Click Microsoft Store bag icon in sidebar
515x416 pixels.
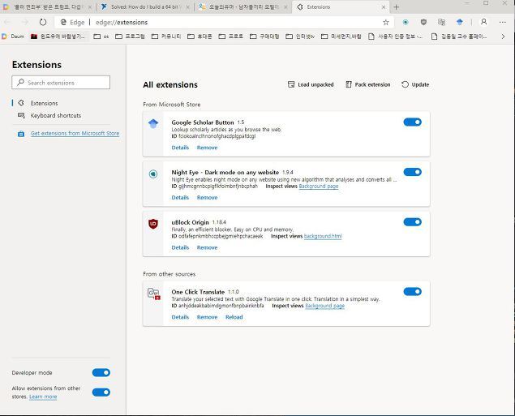click(21, 134)
